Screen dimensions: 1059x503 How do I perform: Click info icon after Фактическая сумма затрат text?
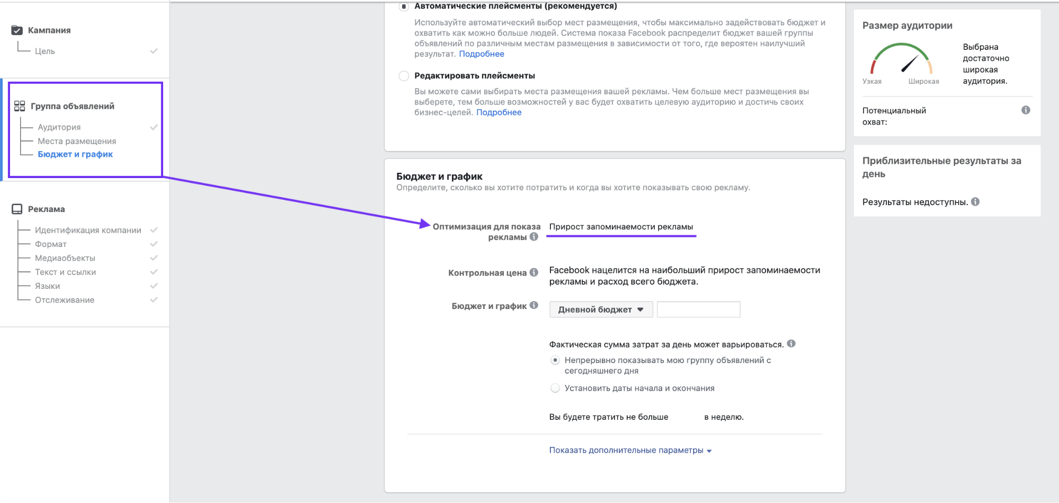[x=791, y=343]
